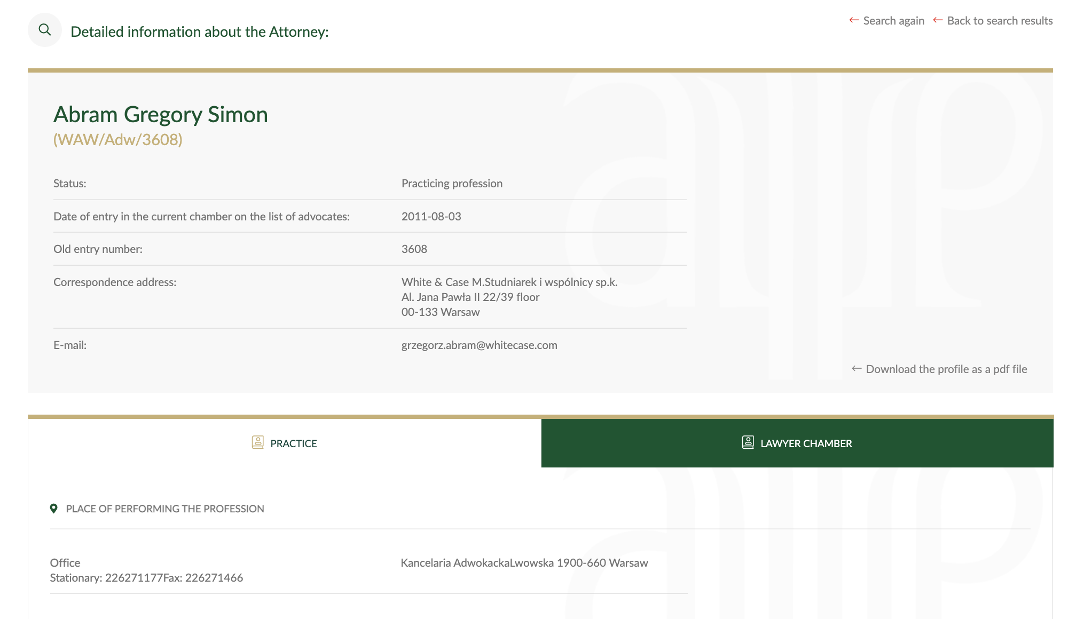Click the location pin icon by Place of Performing
Viewport: 1084px width, 619px height.
tap(53, 509)
